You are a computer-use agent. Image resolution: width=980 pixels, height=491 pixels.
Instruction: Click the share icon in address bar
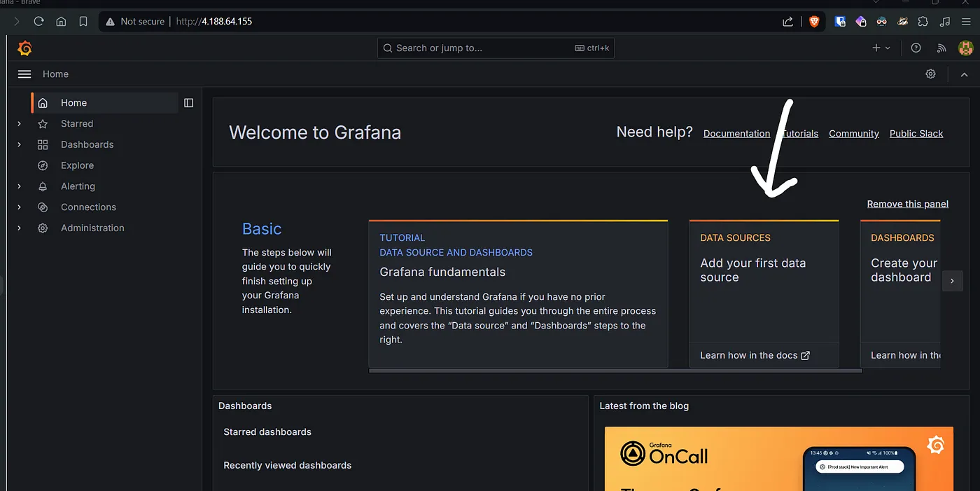[x=788, y=22]
